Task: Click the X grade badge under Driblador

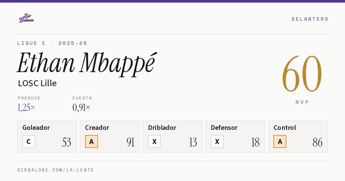Action: point(154,141)
